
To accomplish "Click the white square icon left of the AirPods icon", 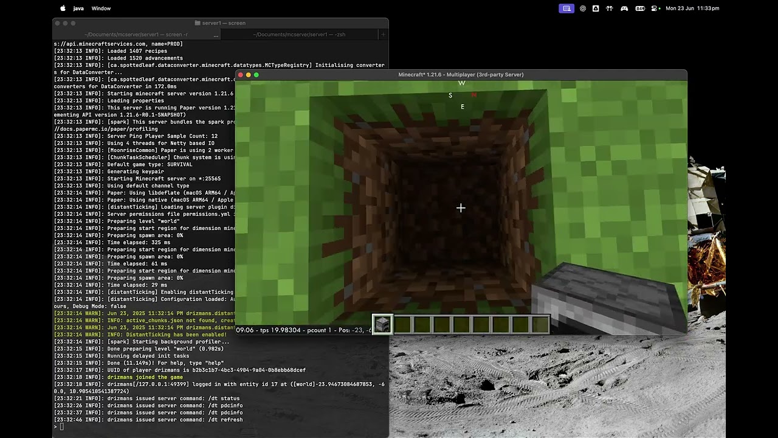I will [596, 9].
